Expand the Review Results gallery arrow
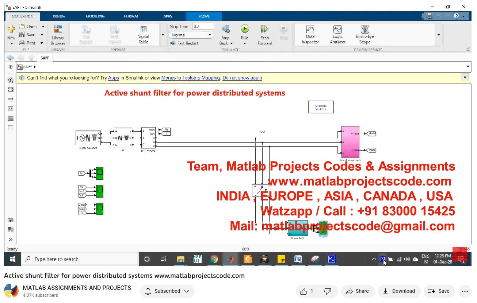This screenshot has height=303, width=477. click(x=438, y=35)
